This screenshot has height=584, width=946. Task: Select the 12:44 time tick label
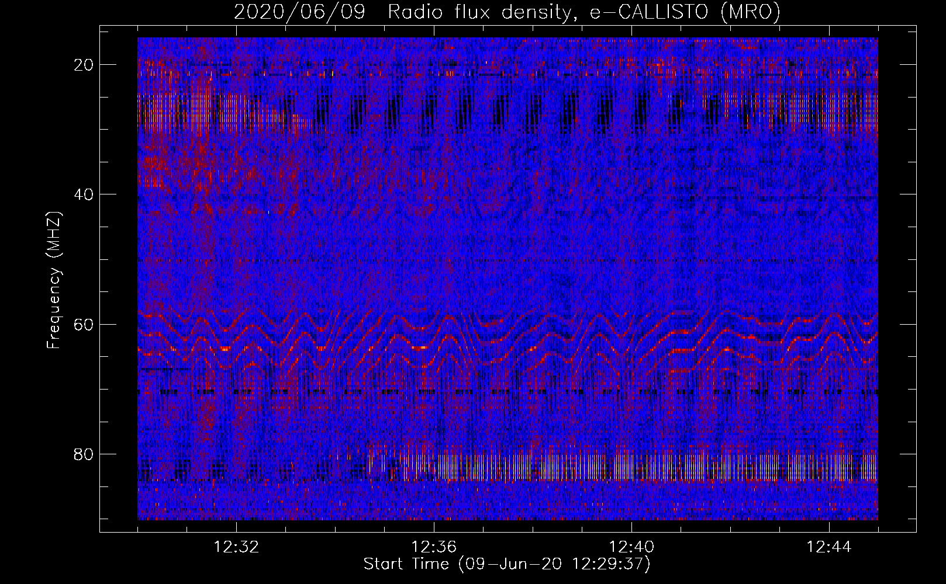829,547
